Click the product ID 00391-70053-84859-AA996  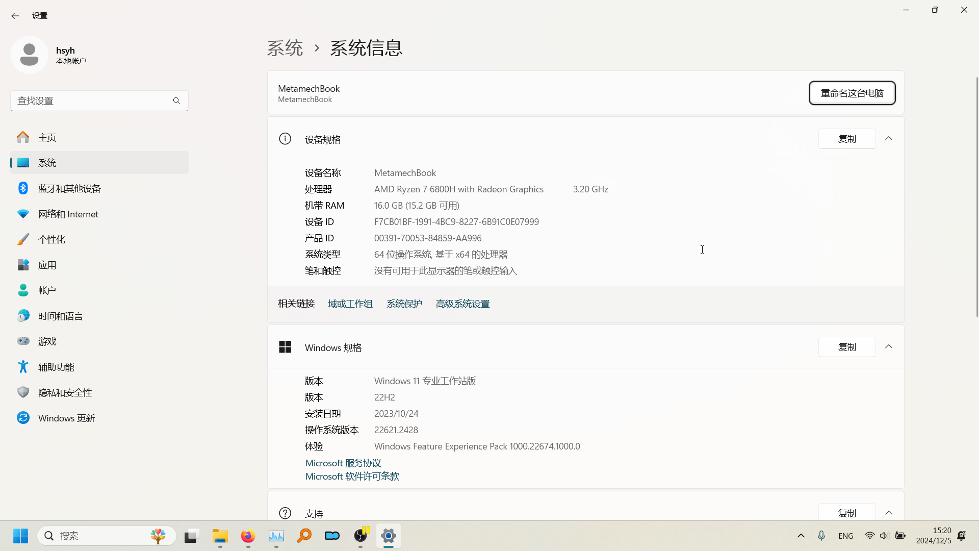(428, 238)
